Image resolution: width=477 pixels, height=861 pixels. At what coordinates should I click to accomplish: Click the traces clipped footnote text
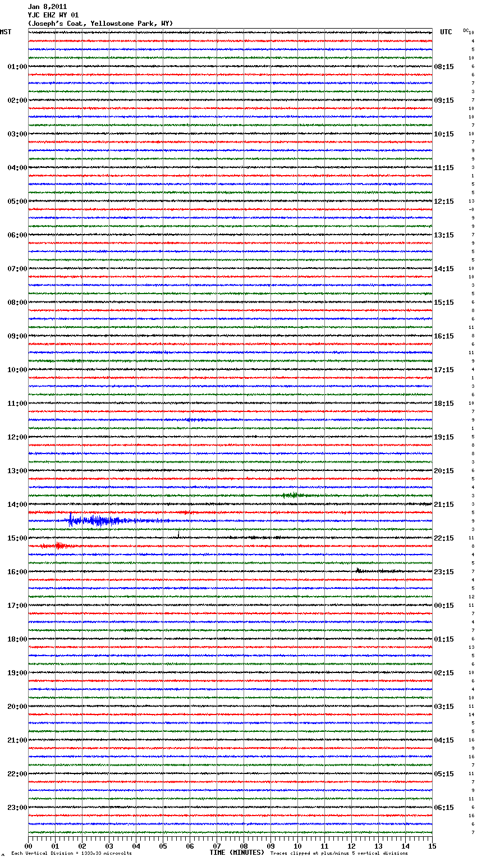pyautogui.click(x=339, y=854)
